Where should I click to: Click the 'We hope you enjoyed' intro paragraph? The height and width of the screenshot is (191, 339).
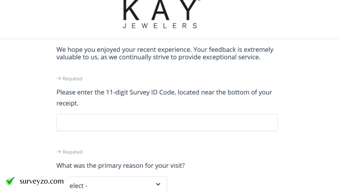click(x=165, y=53)
